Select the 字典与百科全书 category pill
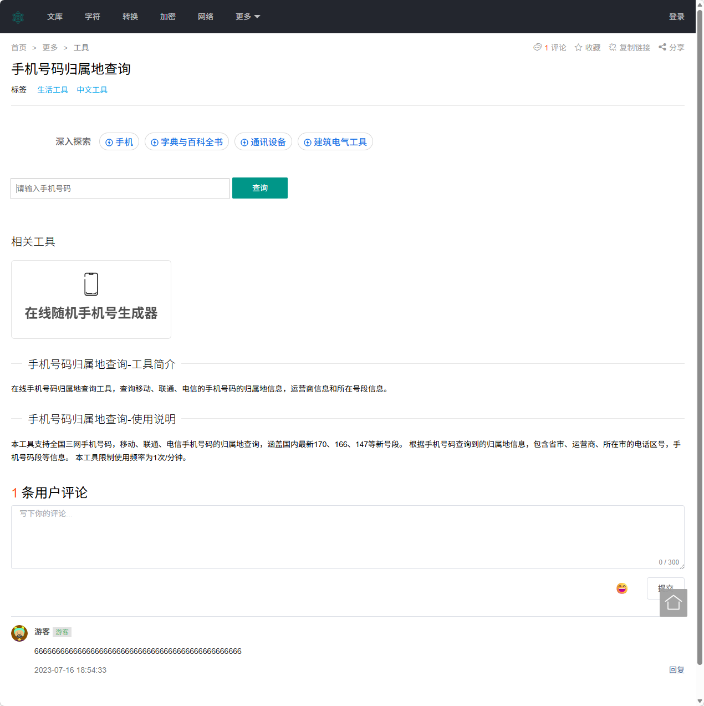 (x=187, y=141)
